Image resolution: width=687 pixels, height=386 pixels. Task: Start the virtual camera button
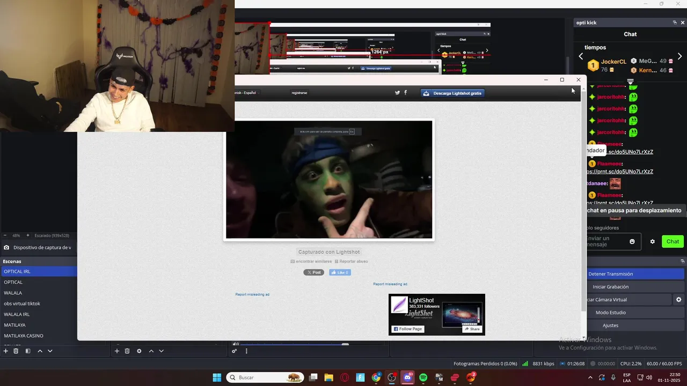[x=628, y=300]
